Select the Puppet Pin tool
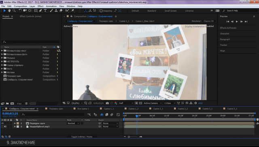Viewport: 259px width, 147px height. (73, 11)
